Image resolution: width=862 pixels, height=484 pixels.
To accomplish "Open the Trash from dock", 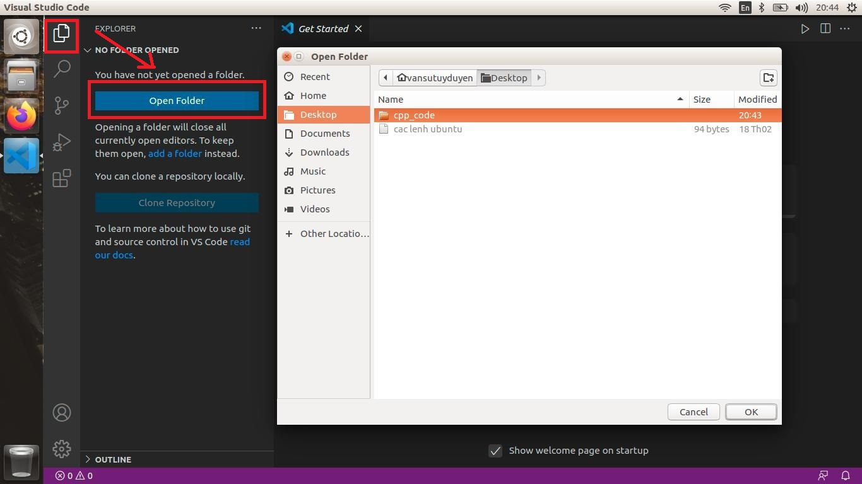I will pos(21,461).
